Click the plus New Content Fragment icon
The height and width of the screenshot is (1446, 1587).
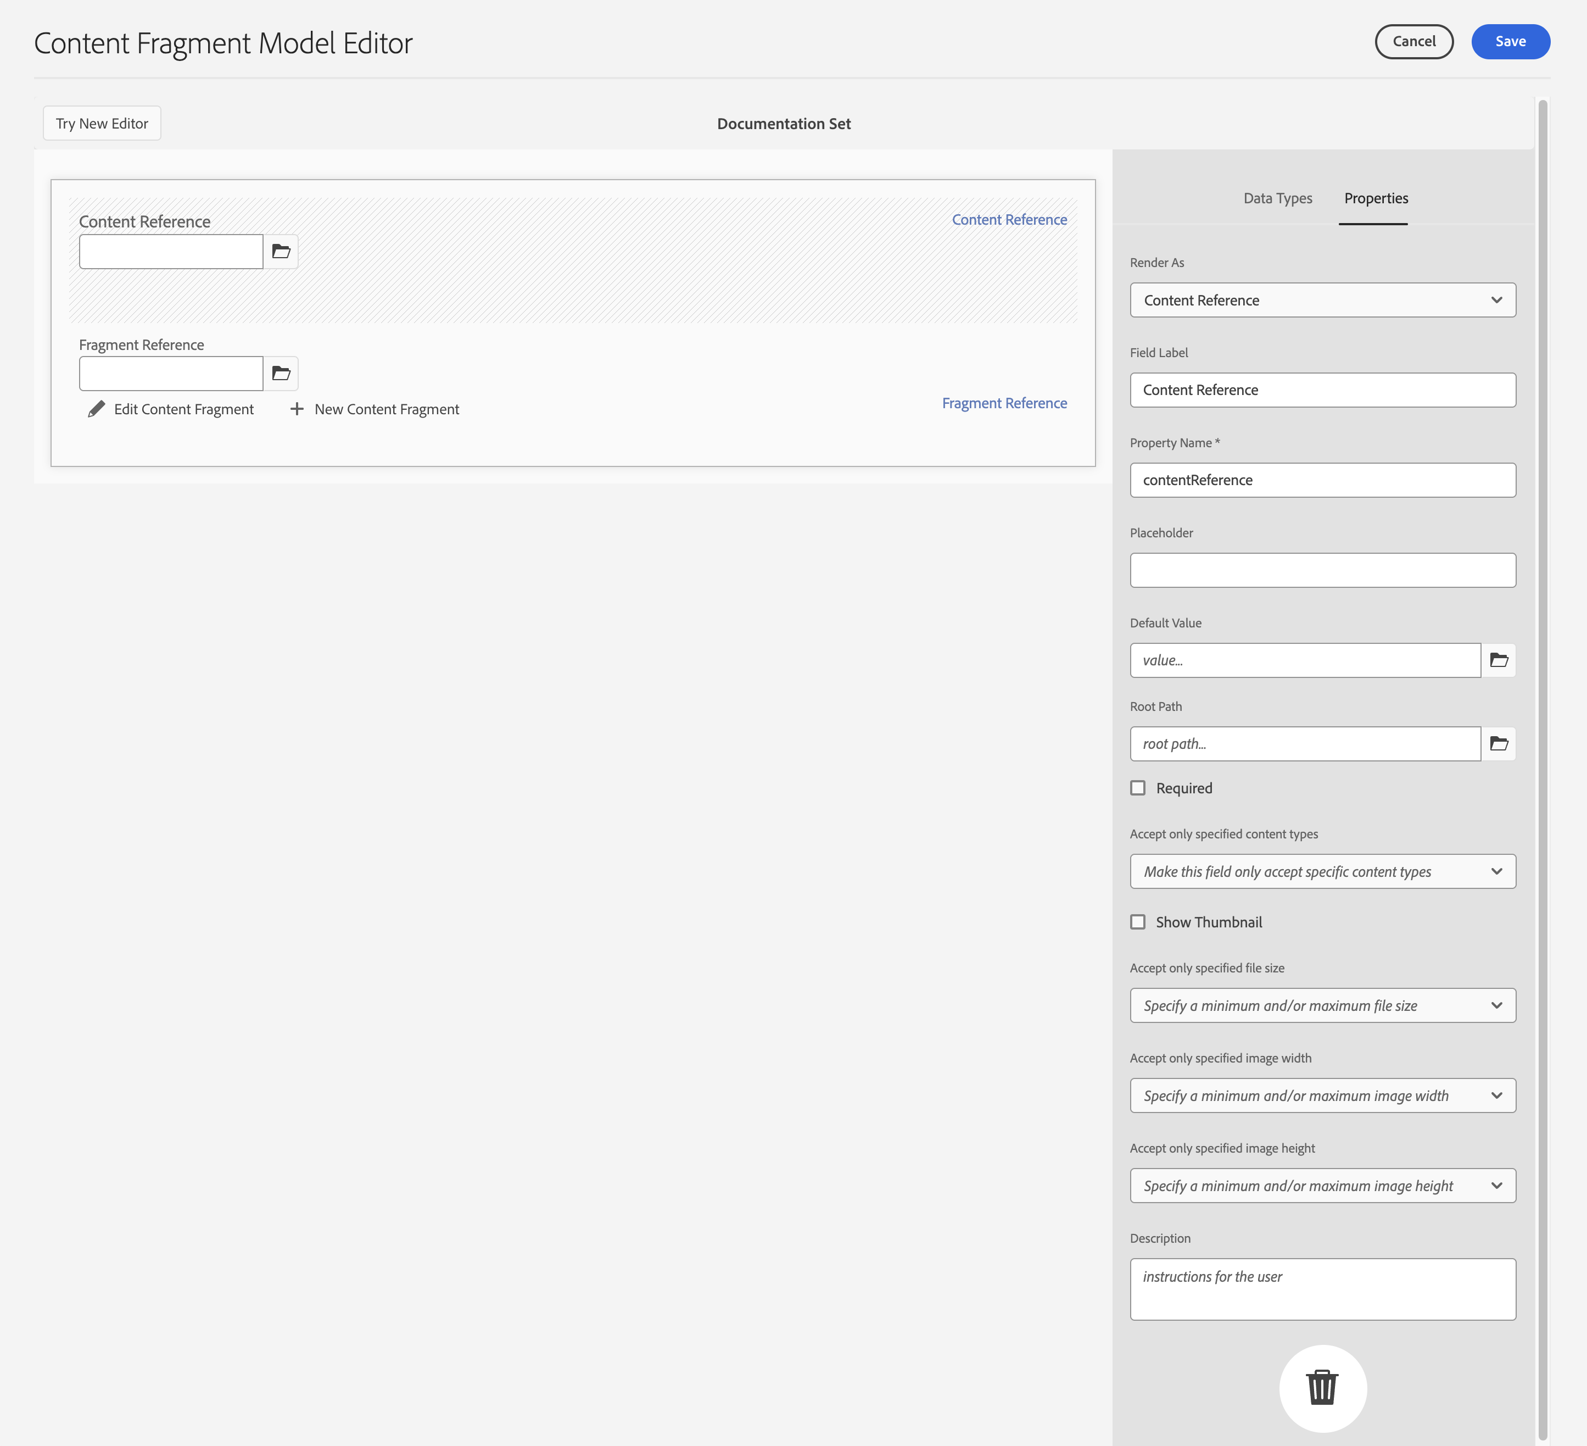(x=297, y=409)
